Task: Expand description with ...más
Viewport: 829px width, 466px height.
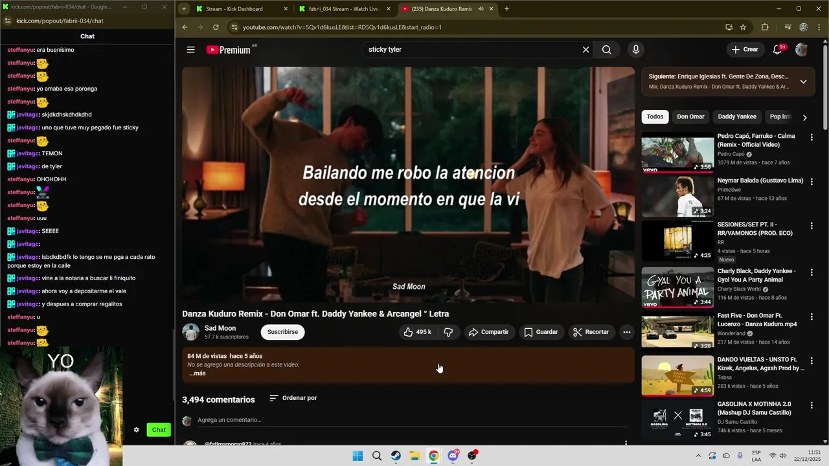Action: [197, 373]
